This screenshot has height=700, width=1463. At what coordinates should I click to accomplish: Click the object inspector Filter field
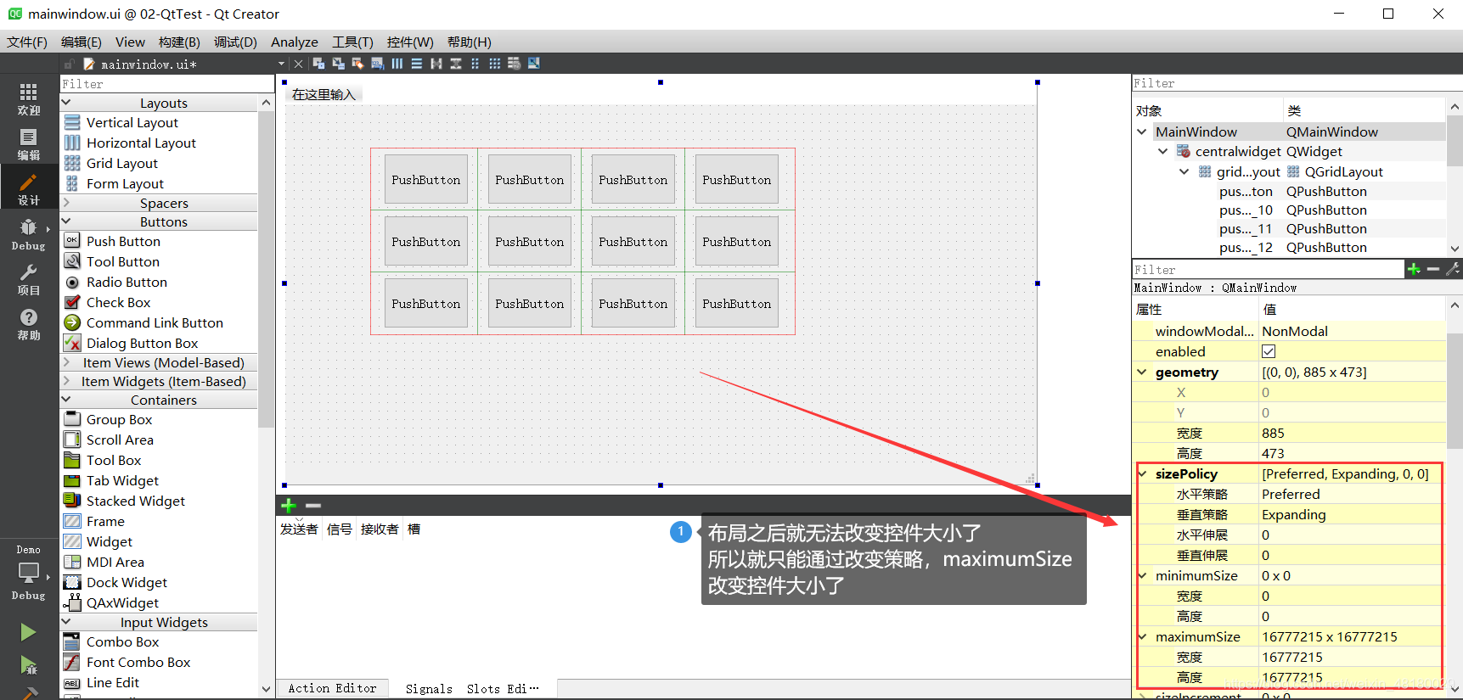[x=1297, y=83]
